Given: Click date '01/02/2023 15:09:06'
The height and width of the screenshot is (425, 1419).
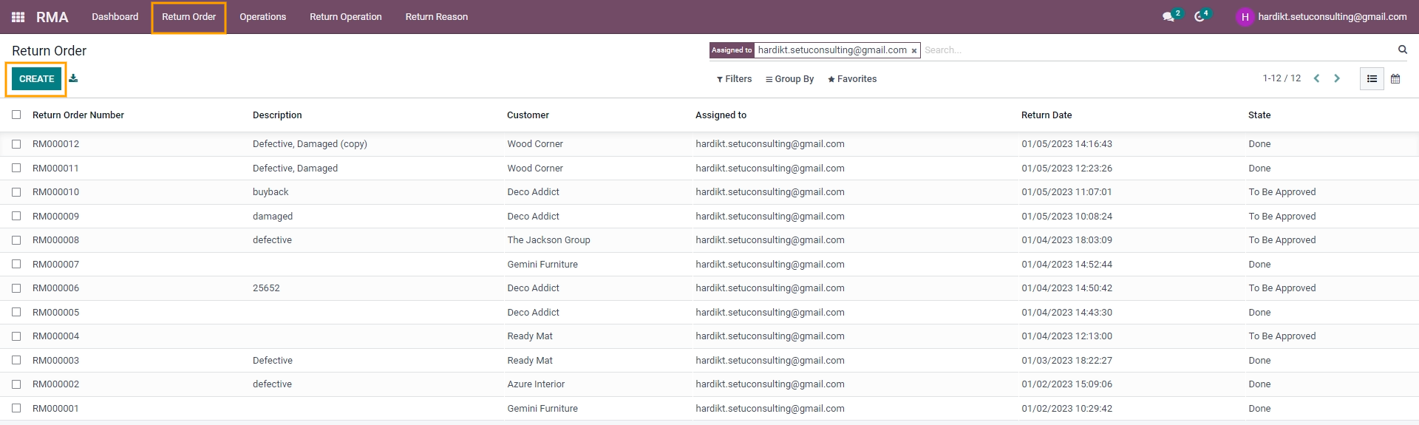Looking at the screenshot, I should pos(1066,384).
